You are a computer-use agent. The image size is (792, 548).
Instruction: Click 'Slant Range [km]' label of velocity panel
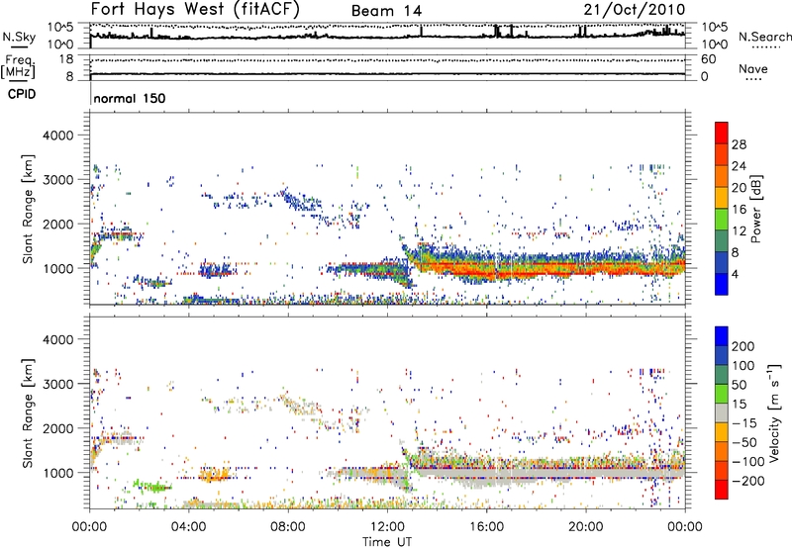[x=28, y=413]
